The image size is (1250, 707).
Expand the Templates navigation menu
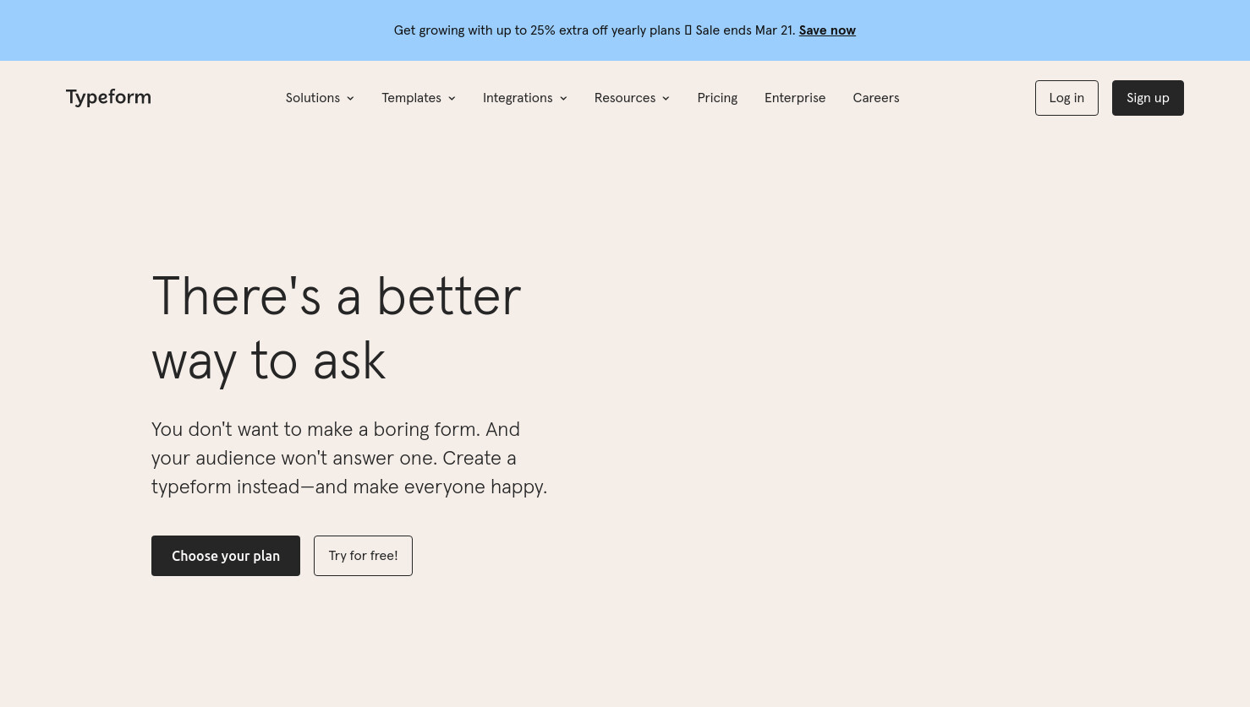pos(419,98)
